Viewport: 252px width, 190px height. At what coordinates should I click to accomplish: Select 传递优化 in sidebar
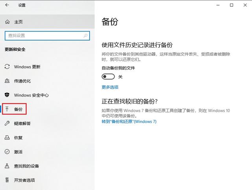click(x=47, y=81)
